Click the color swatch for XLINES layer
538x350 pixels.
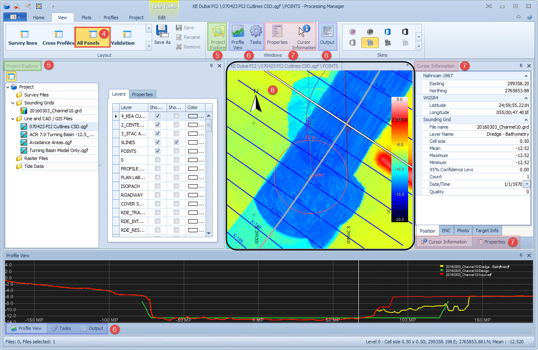(193, 142)
